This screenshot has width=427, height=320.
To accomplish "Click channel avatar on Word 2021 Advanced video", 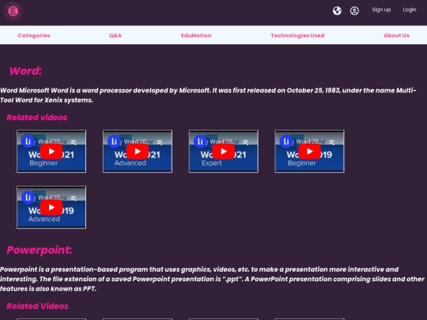I will coord(114,141).
